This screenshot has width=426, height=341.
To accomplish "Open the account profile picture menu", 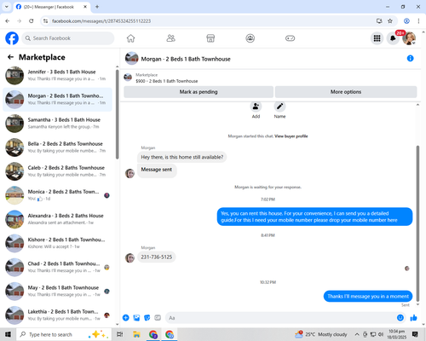I will [409, 38].
